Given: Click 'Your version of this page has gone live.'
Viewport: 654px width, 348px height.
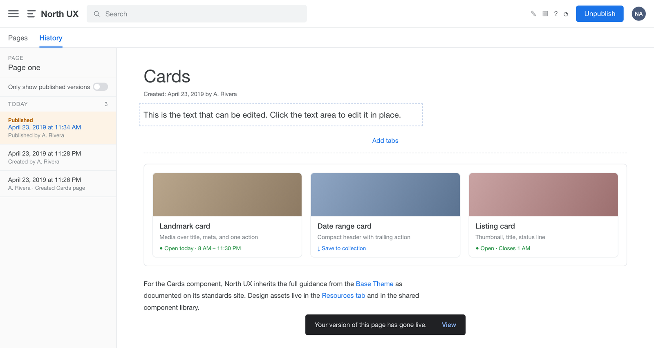Looking at the screenshot, I should pos(370,325).
